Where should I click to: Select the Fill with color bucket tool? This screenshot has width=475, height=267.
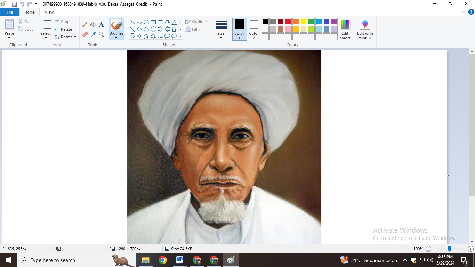[x=93, y=25]
